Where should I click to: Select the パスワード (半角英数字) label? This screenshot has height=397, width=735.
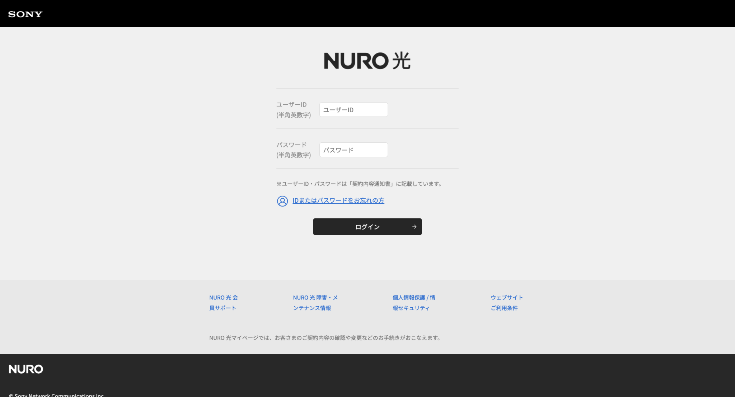click(x=293, y=150)
